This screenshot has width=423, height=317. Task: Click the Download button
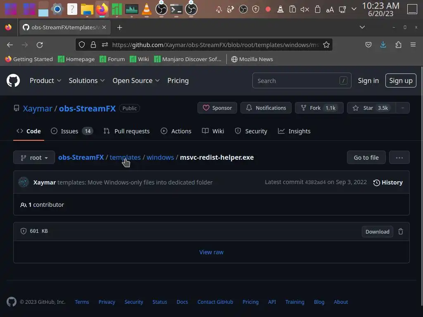click(377, 232)
